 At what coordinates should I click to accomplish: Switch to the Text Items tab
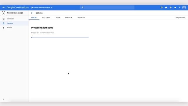[x=46, y=18]
